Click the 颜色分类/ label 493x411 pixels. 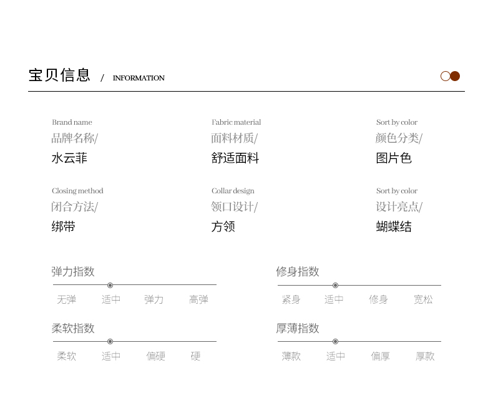399,138
